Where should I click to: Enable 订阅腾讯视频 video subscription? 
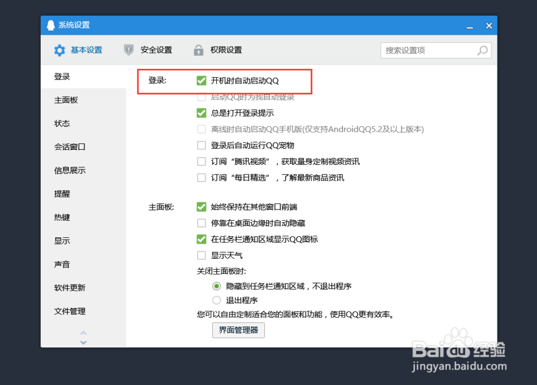click(202, 161)
